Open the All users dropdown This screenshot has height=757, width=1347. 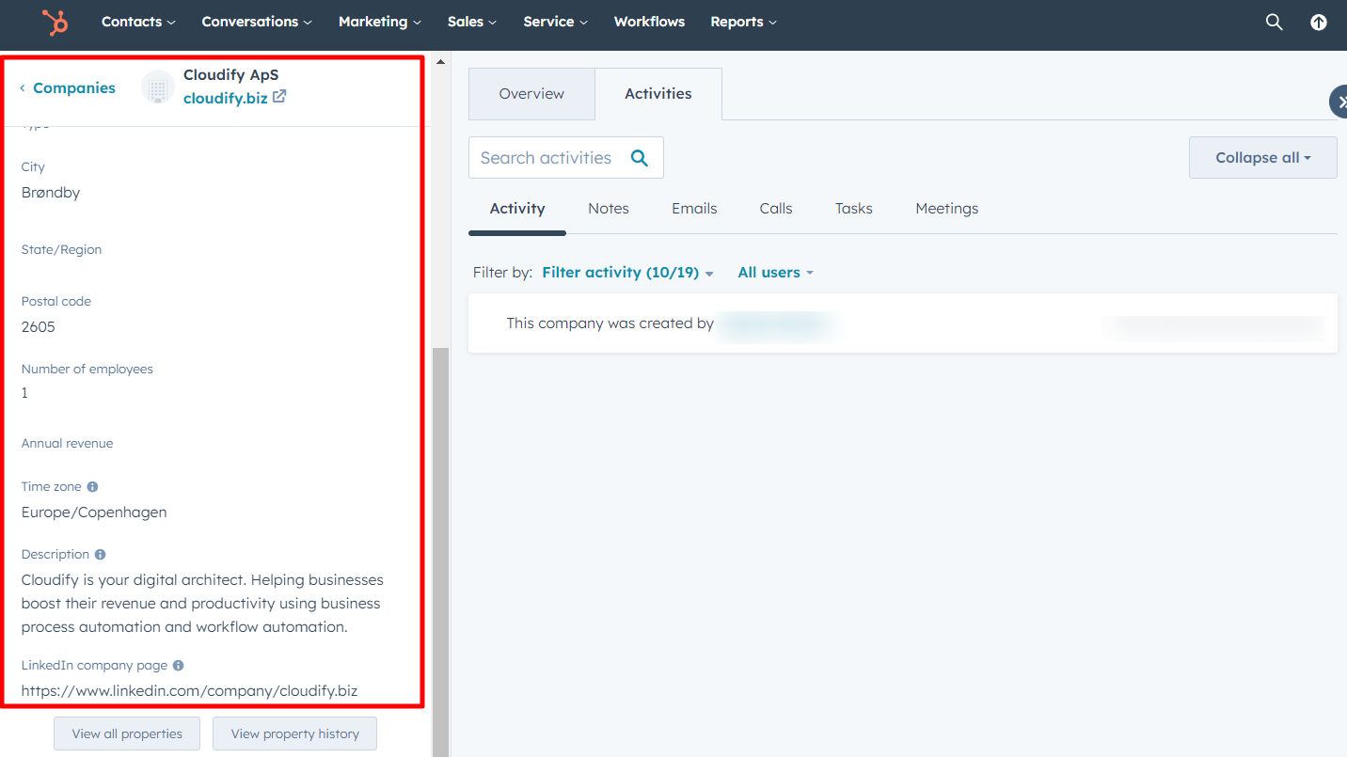point(774,272)
